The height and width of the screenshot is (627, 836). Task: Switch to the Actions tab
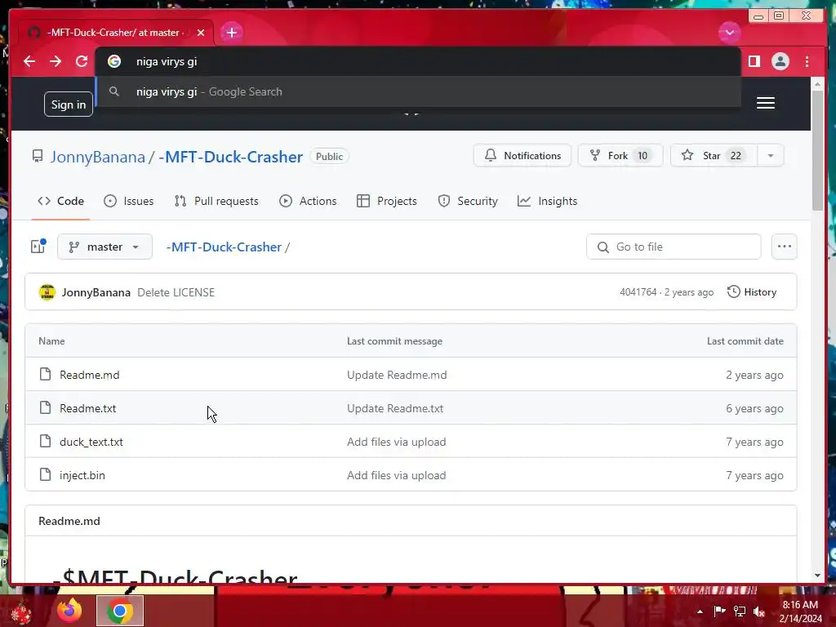tap(308, 201)
